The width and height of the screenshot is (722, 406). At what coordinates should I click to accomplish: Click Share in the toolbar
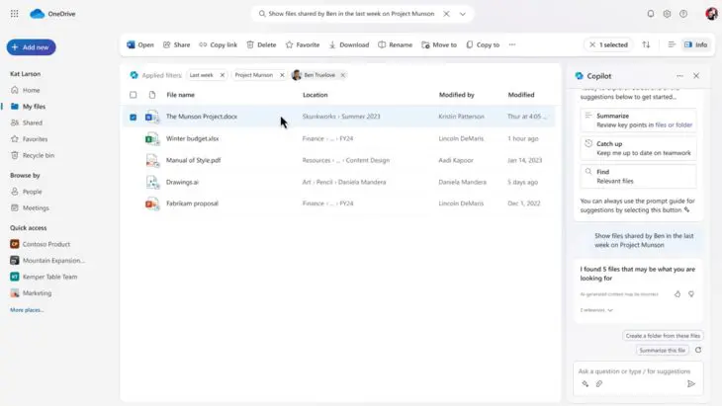(176, 44)
